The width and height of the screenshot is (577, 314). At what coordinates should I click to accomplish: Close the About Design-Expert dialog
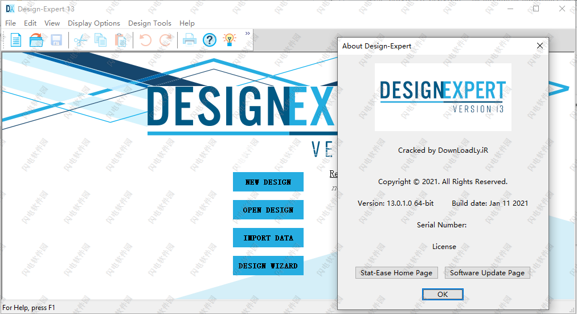540,46
